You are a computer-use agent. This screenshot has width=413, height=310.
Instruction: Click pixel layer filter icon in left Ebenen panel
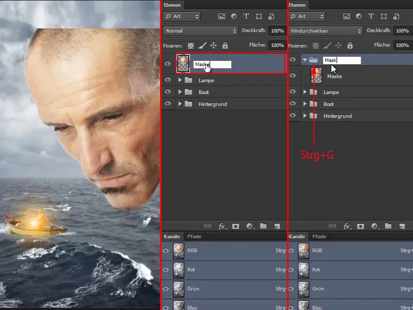click(222, 17)
